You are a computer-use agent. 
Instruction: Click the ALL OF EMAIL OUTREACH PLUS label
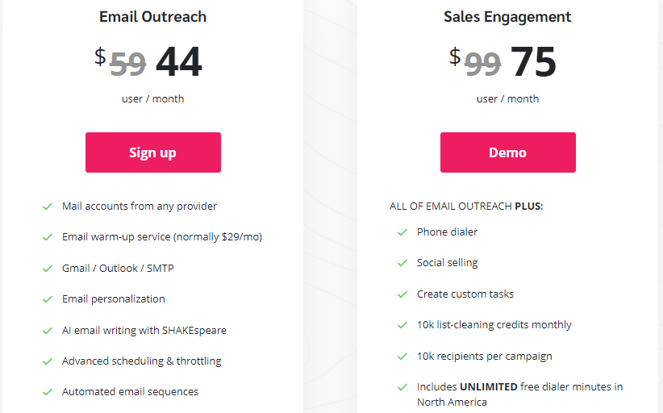pyautogui.click(x=466, y=206)
